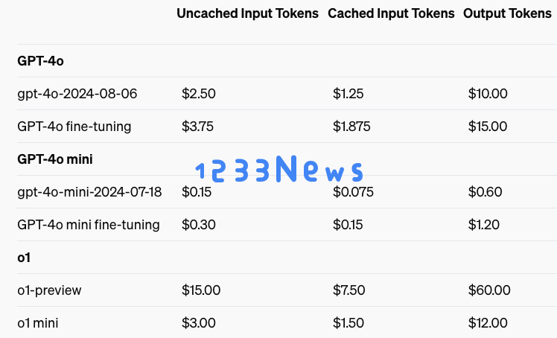
Task: Click the $12.00 o1 mini output price
Action: click(x=488, y=323)
